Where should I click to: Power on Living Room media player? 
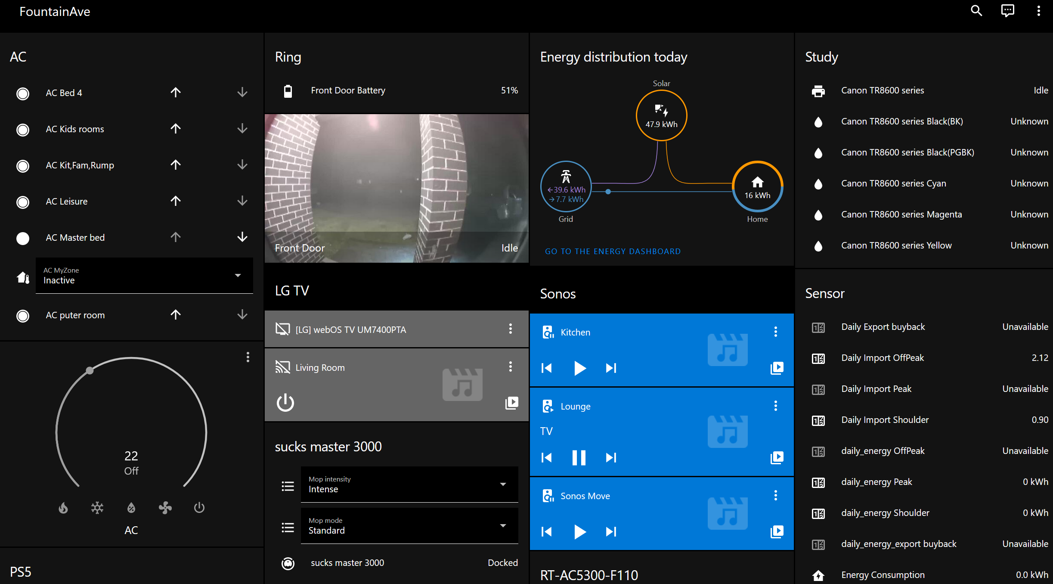285,403
